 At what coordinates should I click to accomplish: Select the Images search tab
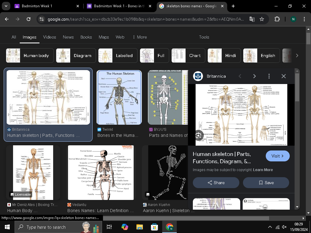tap(29, 37)
